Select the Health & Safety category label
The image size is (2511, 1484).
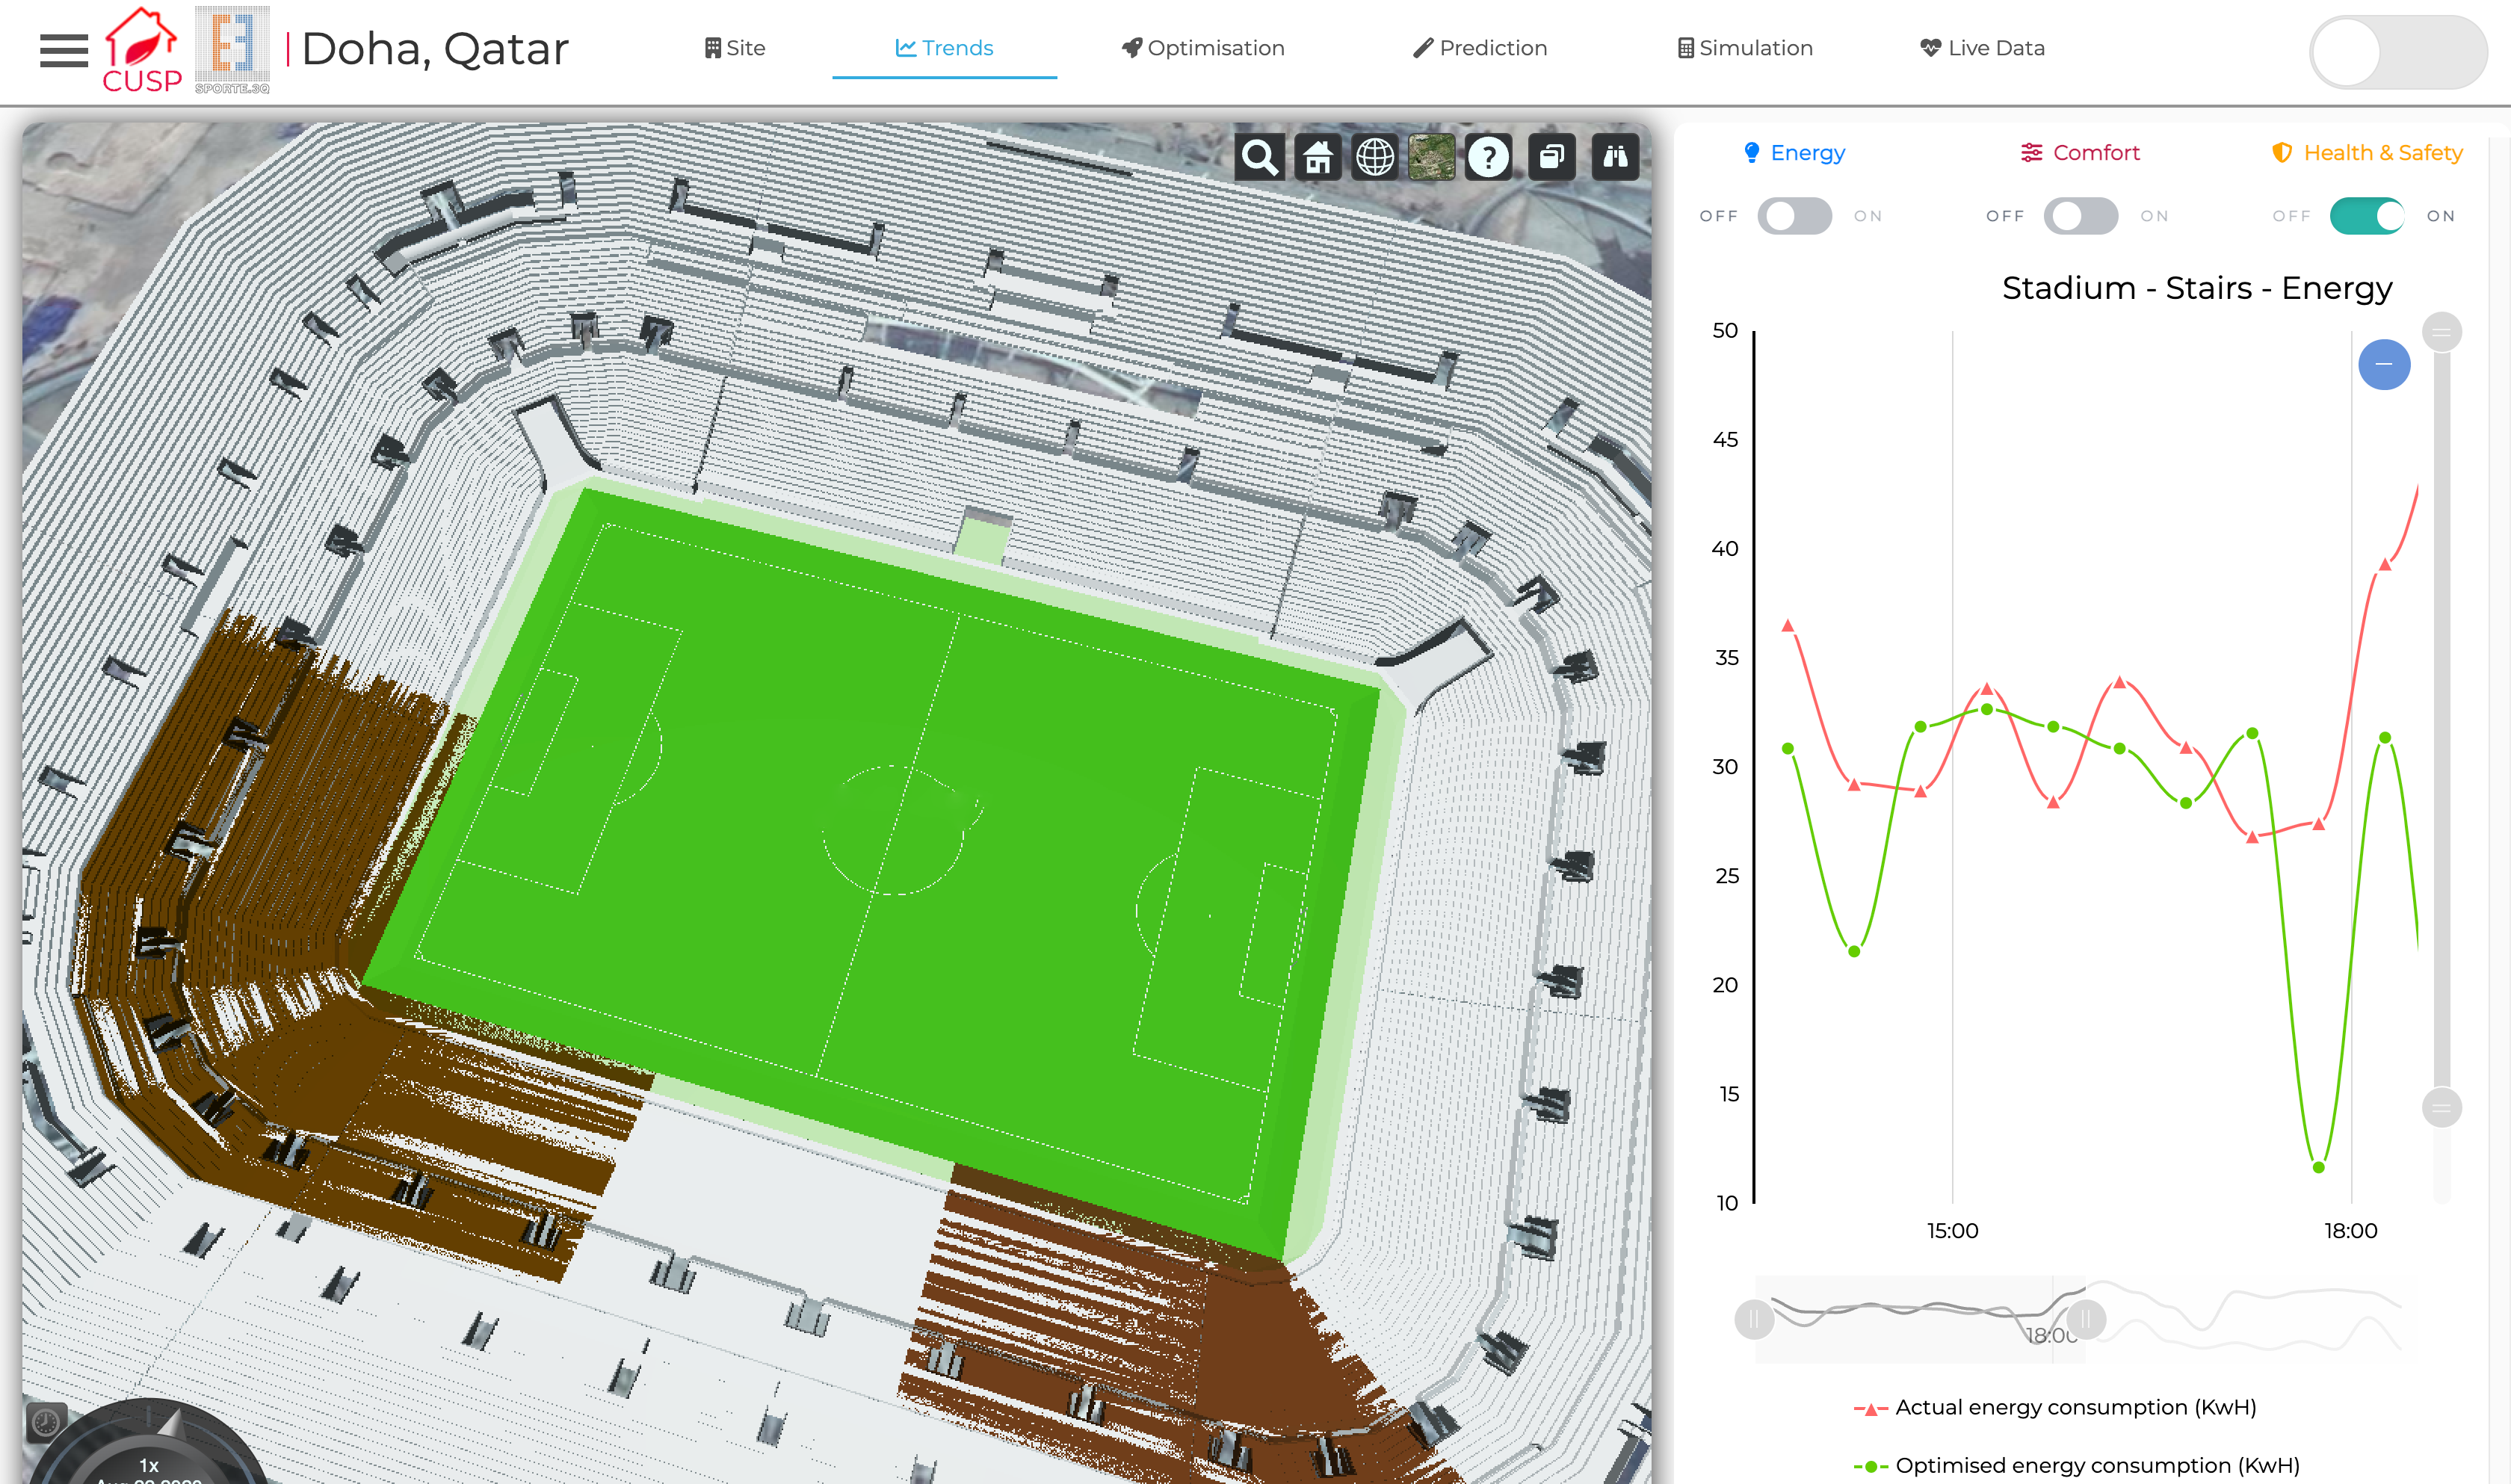pyautogui.click(x=2367, y=153)
